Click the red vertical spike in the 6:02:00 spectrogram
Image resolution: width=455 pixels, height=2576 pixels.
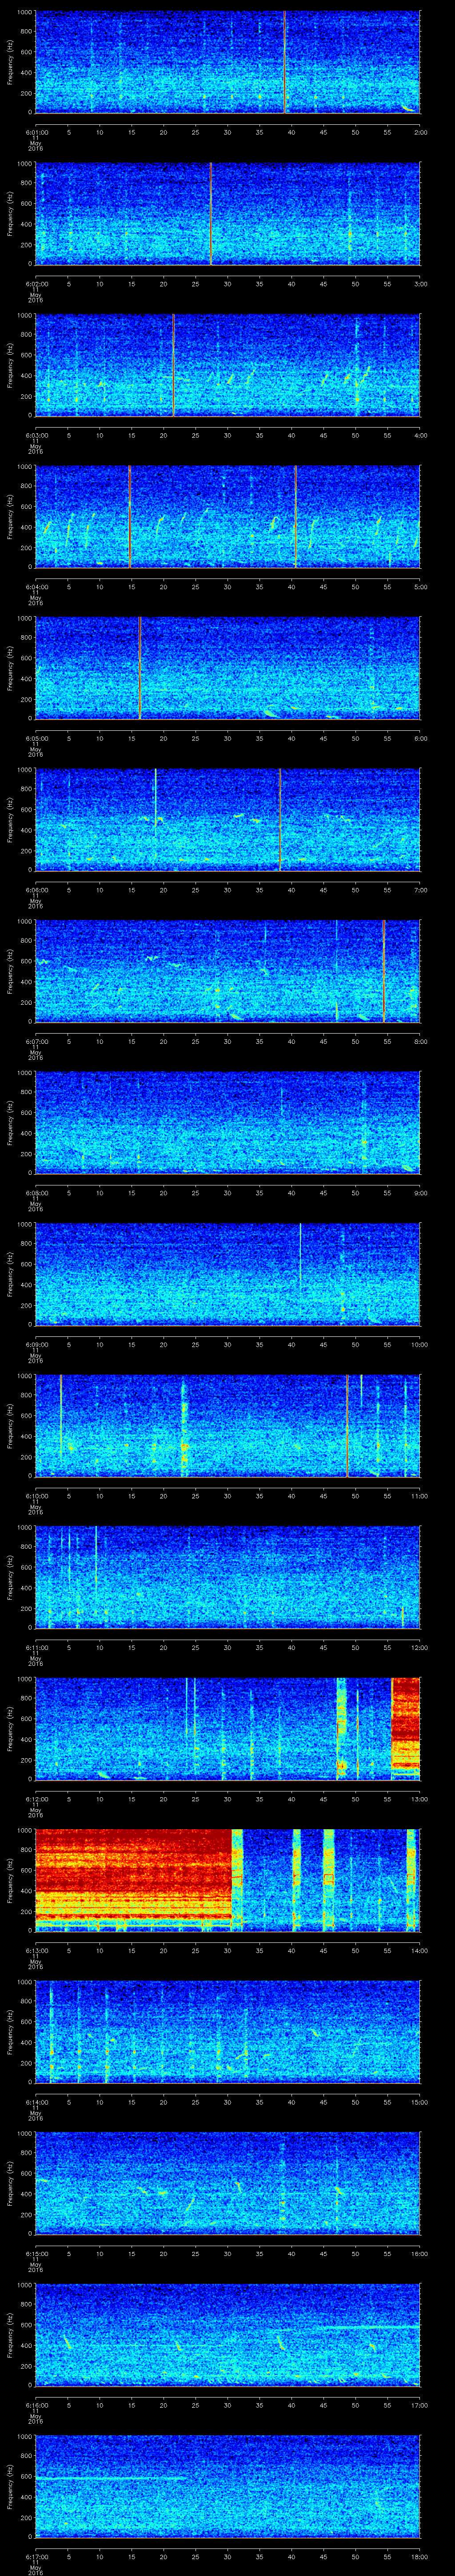(x=211, y=214)
